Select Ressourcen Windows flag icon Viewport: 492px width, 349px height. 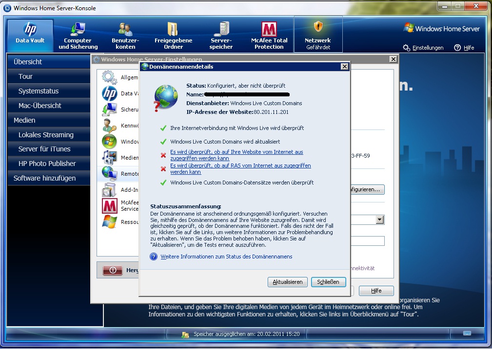[109, 221]
